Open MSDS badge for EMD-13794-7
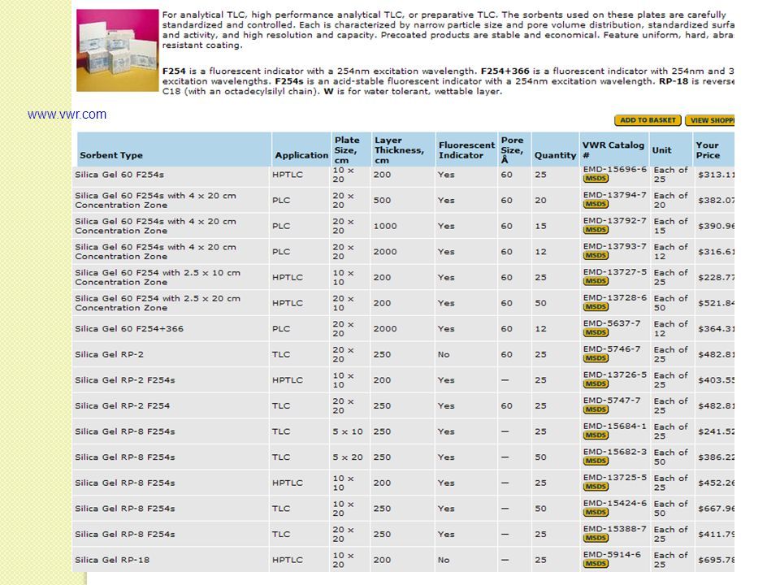Viewport: 780px width, 585px height. tap(596, 205)
